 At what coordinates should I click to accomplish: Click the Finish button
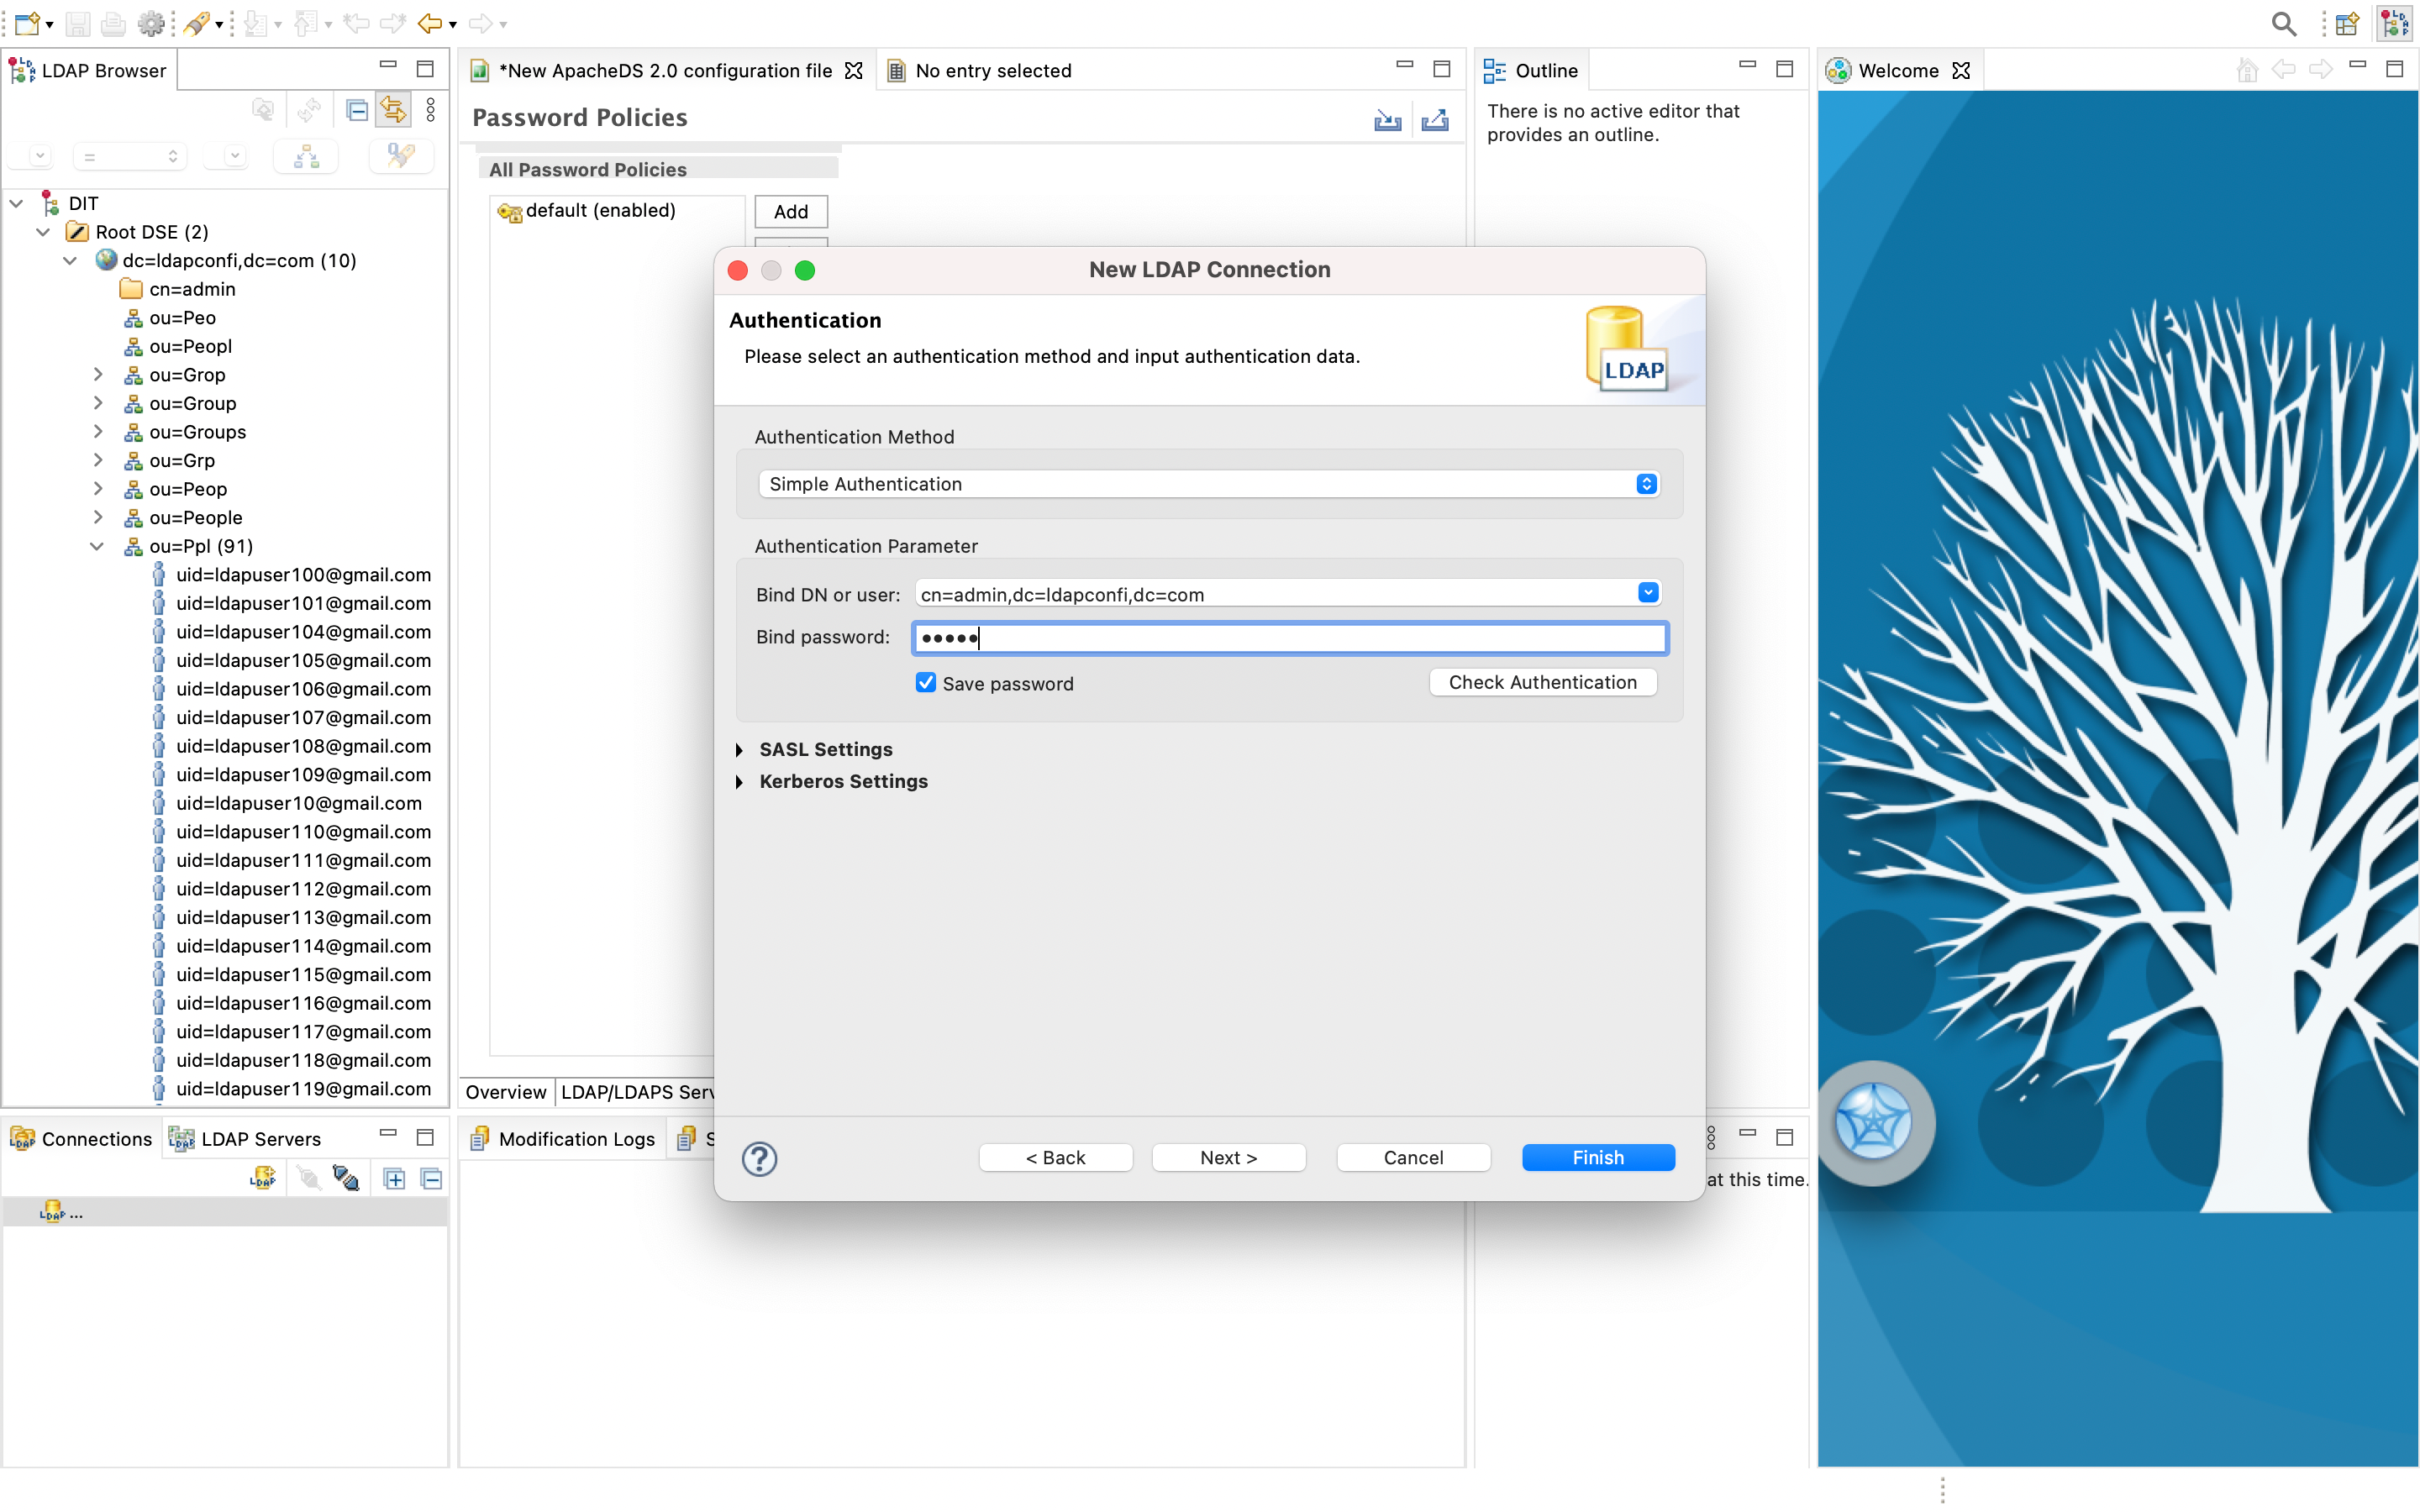pyautogui.click(x=1598, y=1157)
